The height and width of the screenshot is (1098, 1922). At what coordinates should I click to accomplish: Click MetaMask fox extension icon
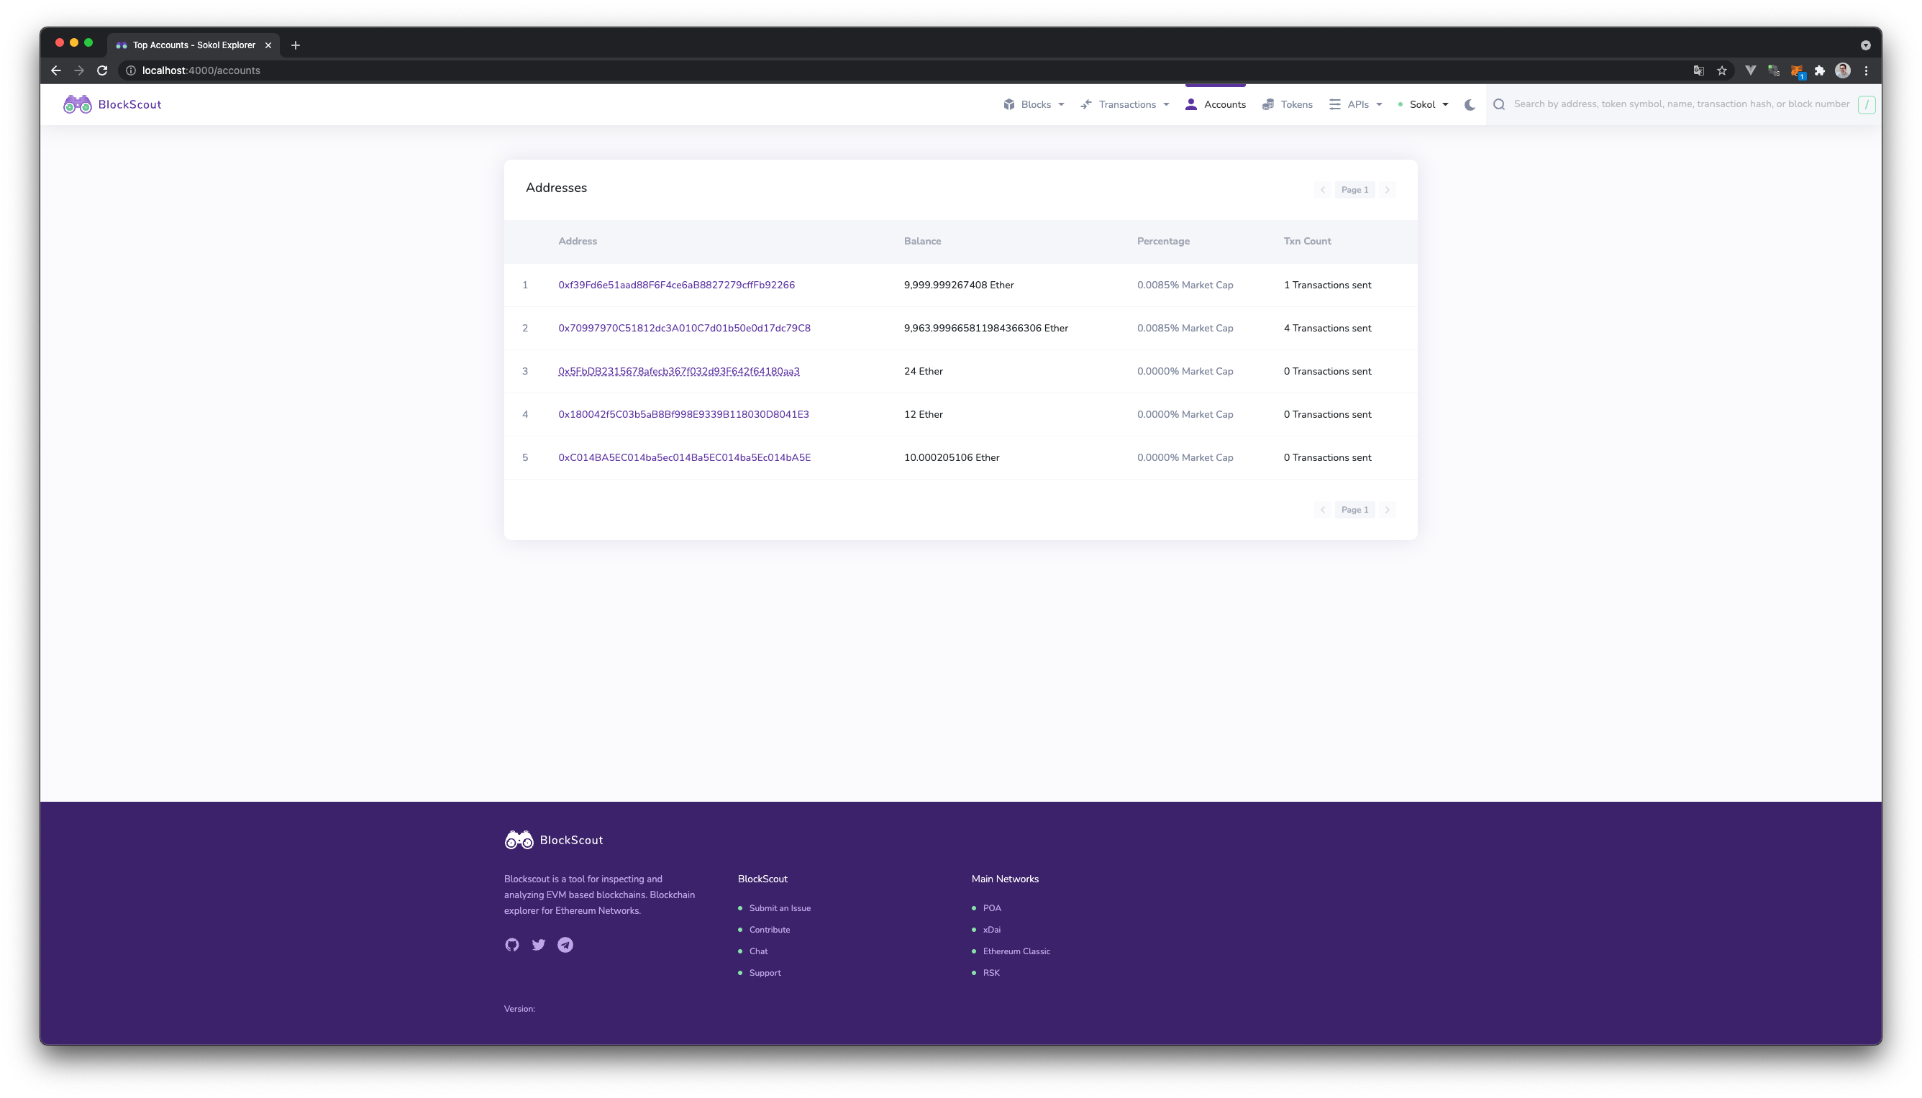[1797, 71]
